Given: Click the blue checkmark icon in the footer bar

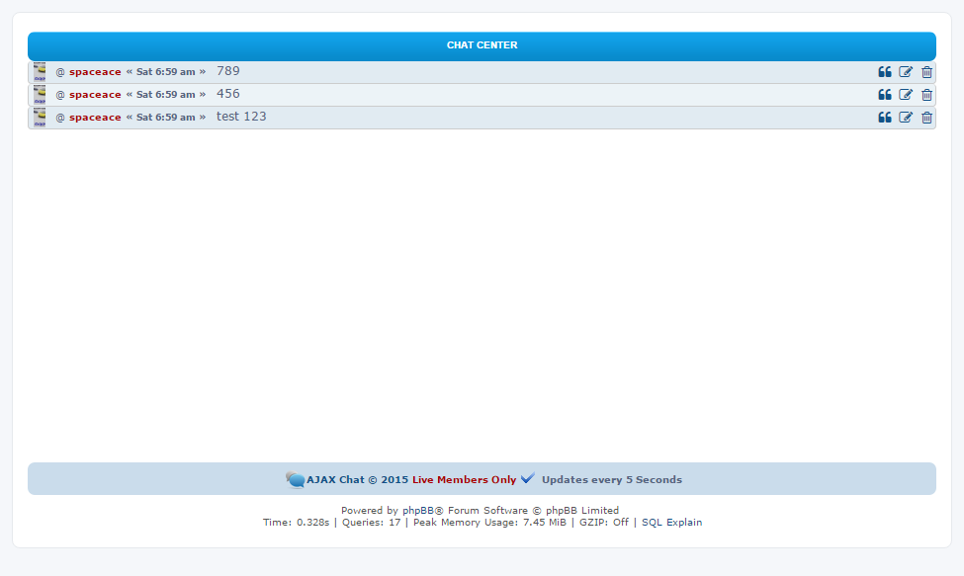Looking at the screenshot, I should click(x=528, y=478).
